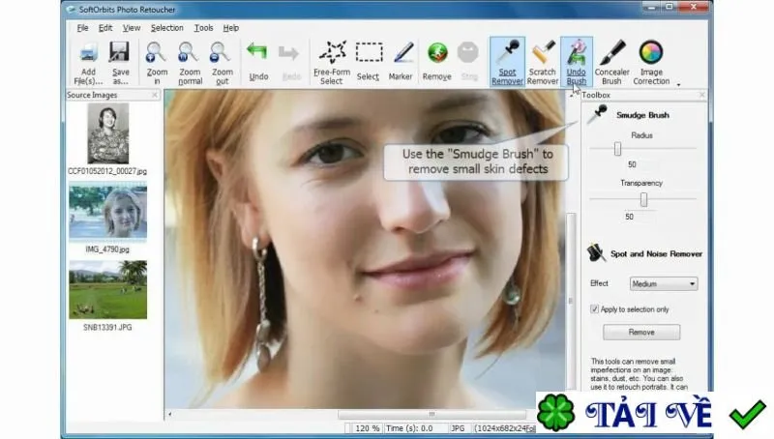Select the Undo Brush tool
This screenshot has width=774, height=439.
click(577, 62)
